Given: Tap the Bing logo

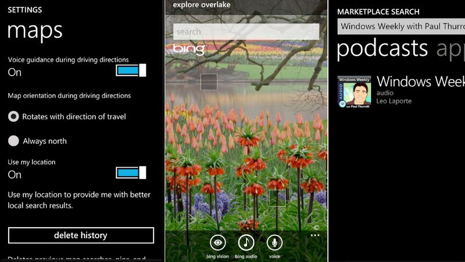Looking at the screenshot, I should coord(189,49).
